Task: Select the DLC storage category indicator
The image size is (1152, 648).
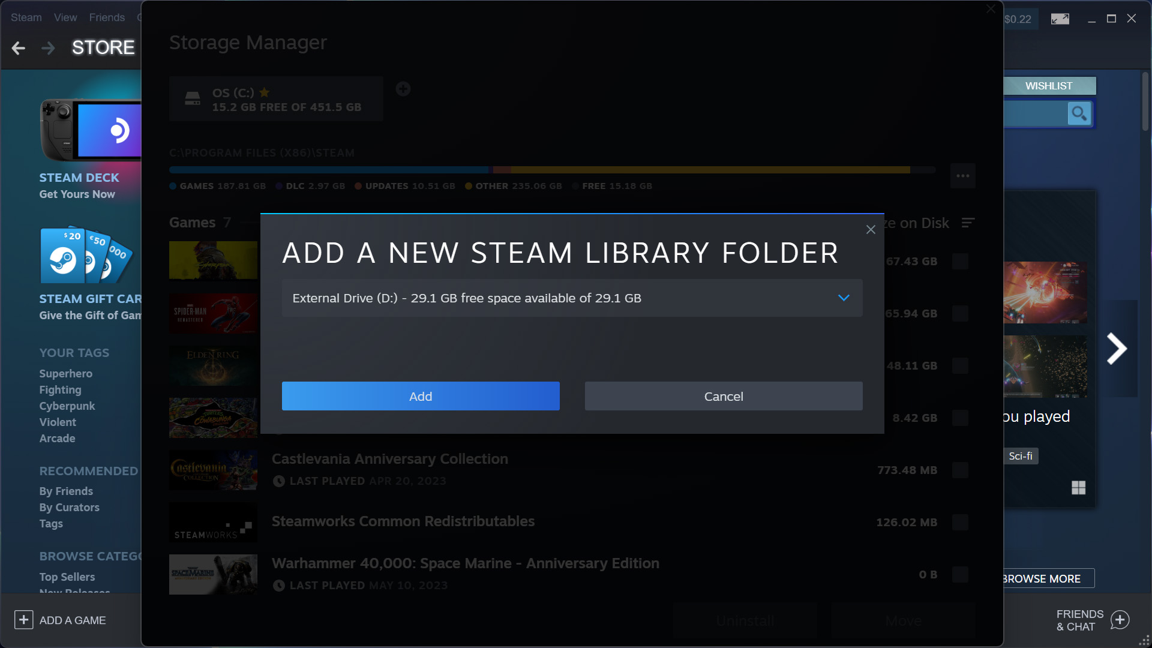Action: click(x=281, y=186)
